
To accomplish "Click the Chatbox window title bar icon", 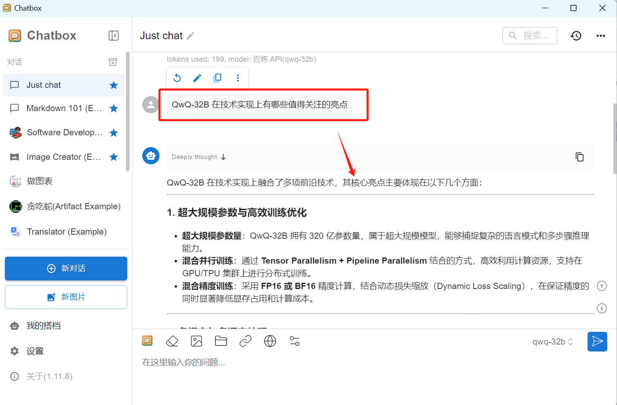I will [x=7, y=8].
